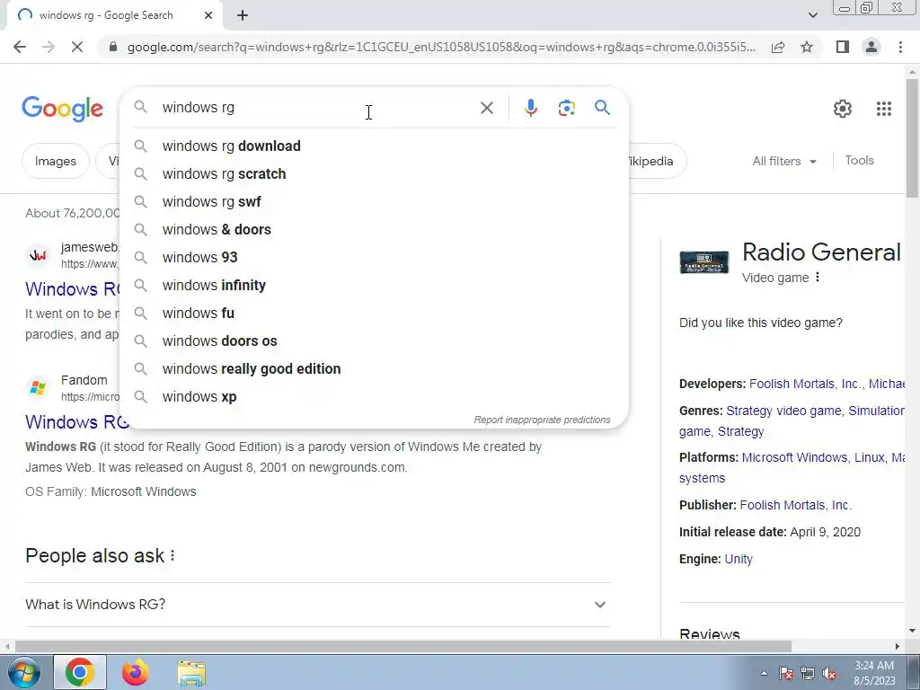
Task: Bookmark this page with the star icon
Action: point(807,47)
